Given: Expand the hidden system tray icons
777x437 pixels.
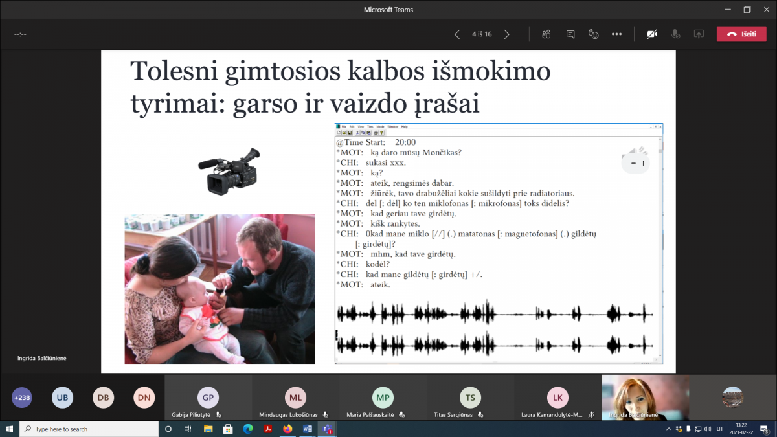Looking at the screenshot, I should coord(669,429).
